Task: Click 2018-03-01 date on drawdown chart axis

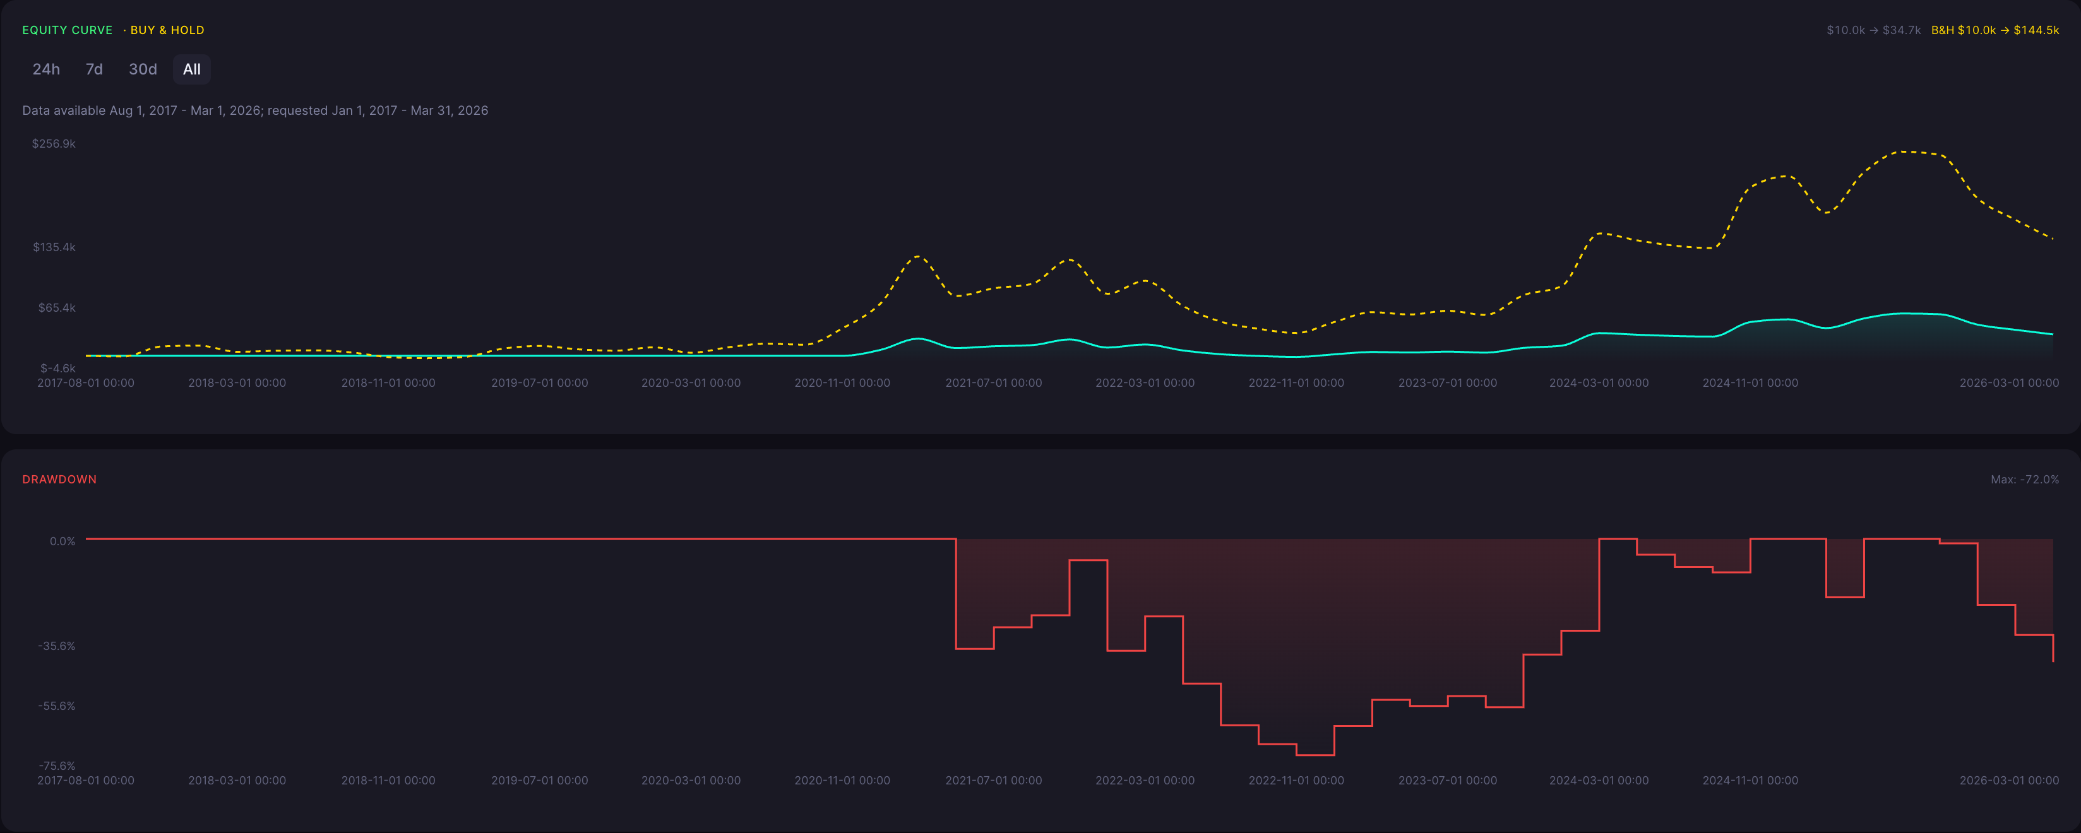Action: (x=237, y=781)
